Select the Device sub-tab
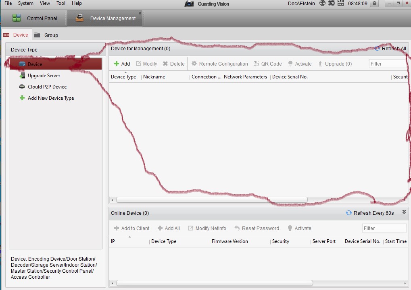This screenshot has height=290, width=411. tap(17, 35)
